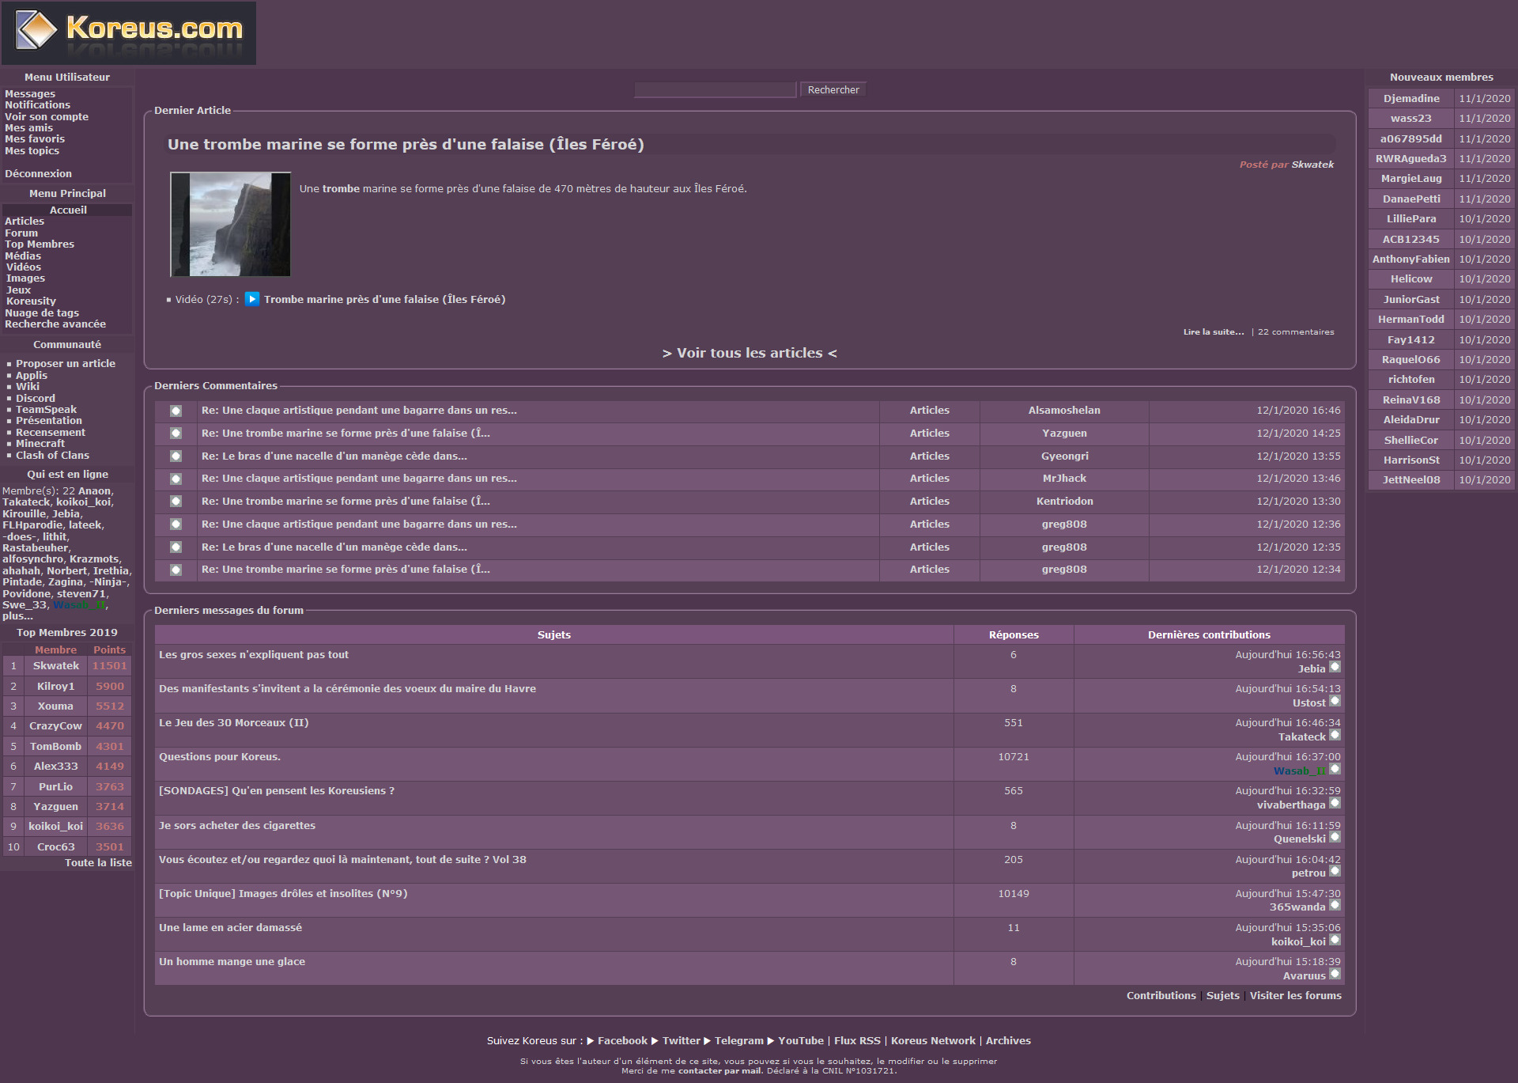Expand article with 'Lire la suite...'
Image resolution: width=1518 pixels, height=1083 pixels.
tap(1213, 332)
